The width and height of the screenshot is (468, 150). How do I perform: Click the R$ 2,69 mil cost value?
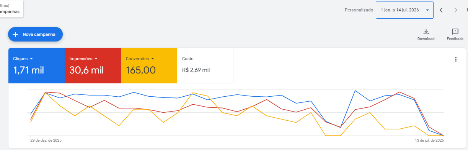[196, 70]
